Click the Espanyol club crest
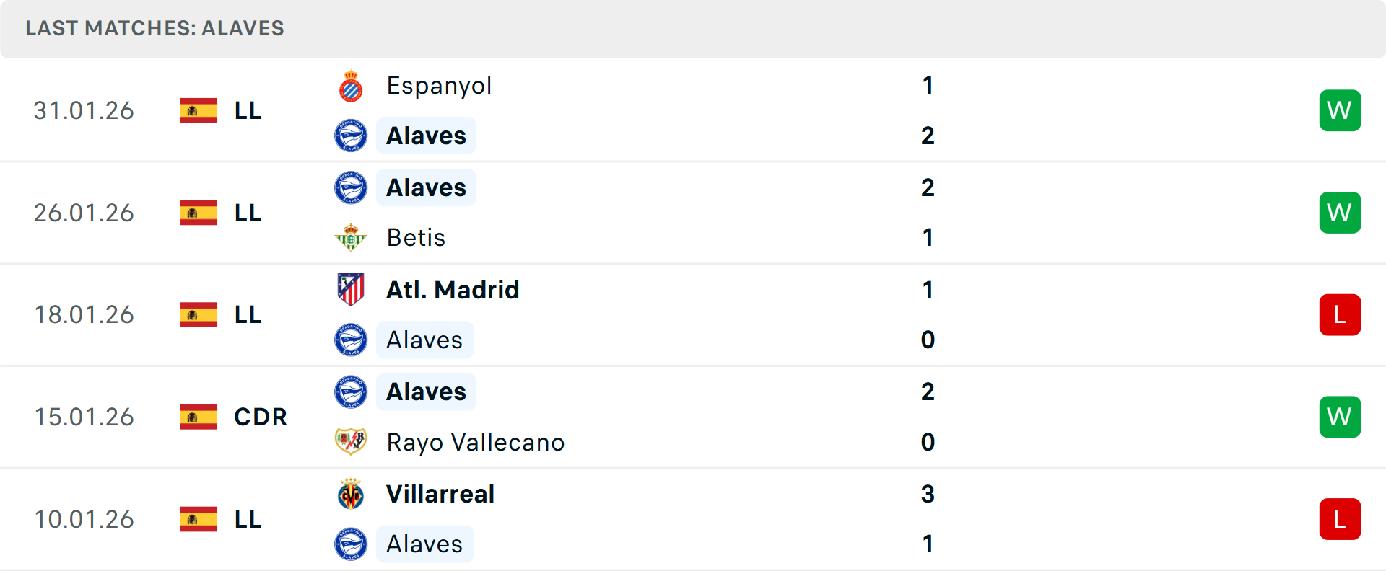This screenshot has width=1386, height=571. 351,87
